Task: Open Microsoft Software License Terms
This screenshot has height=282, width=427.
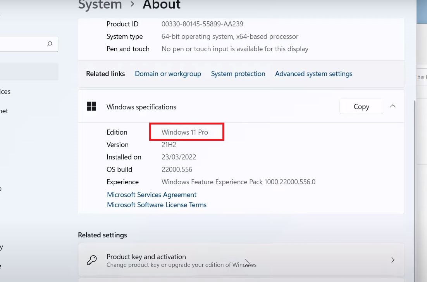Action: coord(157,205)
